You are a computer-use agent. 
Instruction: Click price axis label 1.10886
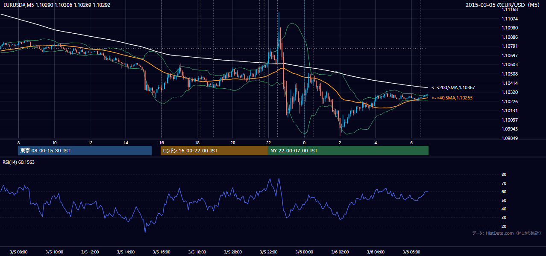tap(510, 37)
